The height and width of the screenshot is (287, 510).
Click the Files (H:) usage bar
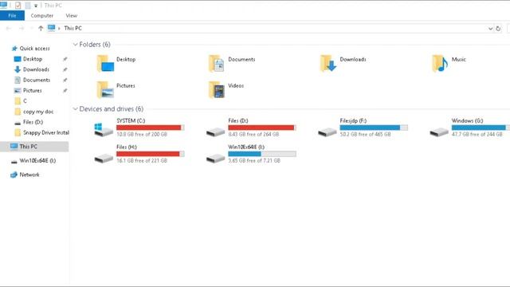[151, 154]
